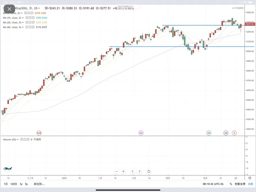Click the MA 60 value 5176.8307
Image resolution: width=256 pixels, height=192 pixels.
click(42, 27)
